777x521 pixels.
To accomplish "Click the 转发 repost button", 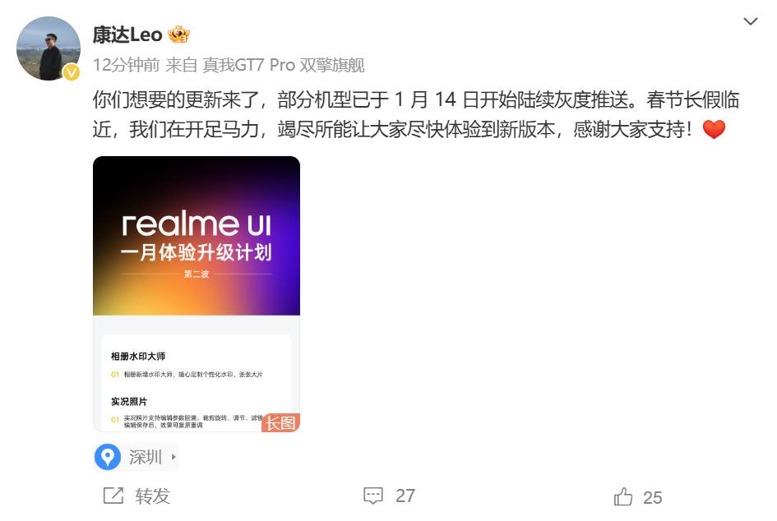I will 152,496.
